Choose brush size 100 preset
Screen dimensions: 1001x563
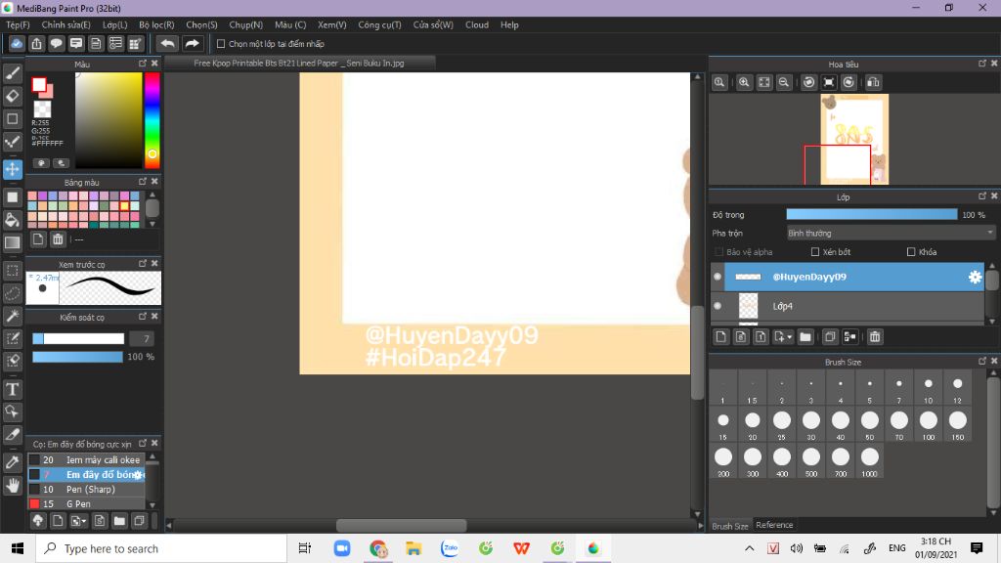tap(929, 424)
